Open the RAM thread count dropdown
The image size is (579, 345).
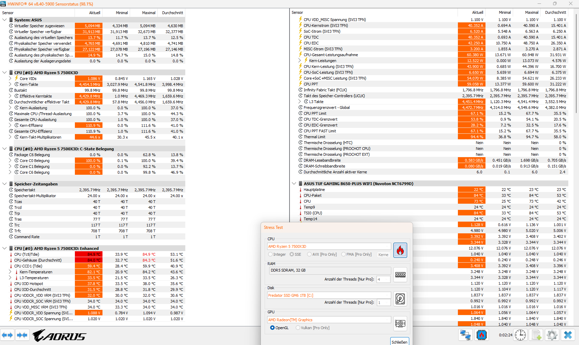click(x=384, y=279)
